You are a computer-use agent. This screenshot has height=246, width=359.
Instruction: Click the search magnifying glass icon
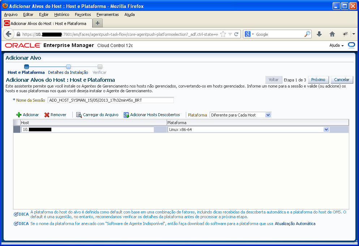[x=307, y=34]
